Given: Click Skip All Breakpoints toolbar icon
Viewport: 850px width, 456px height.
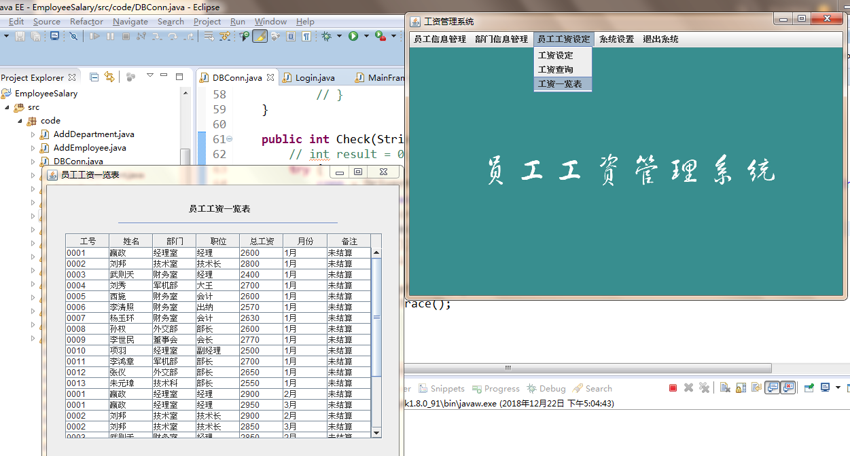Looking at the screenshot, I should pos(73,36).
